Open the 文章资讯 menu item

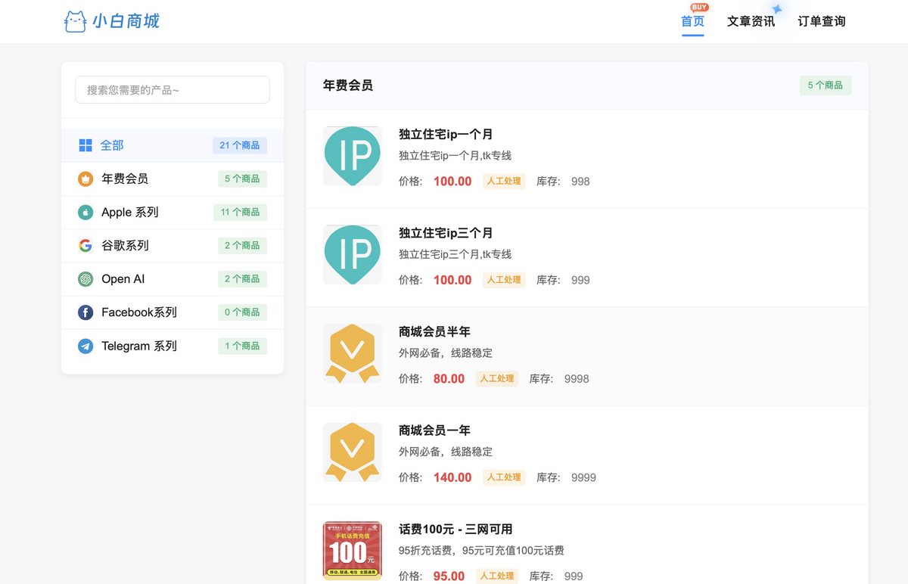752,21
